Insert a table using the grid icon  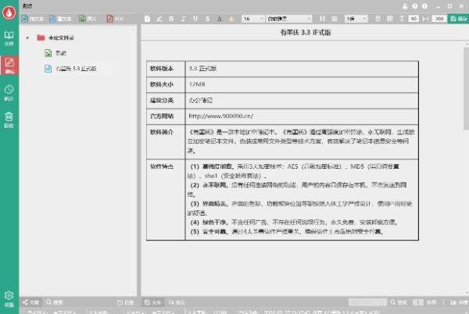[x=390, y=19]
